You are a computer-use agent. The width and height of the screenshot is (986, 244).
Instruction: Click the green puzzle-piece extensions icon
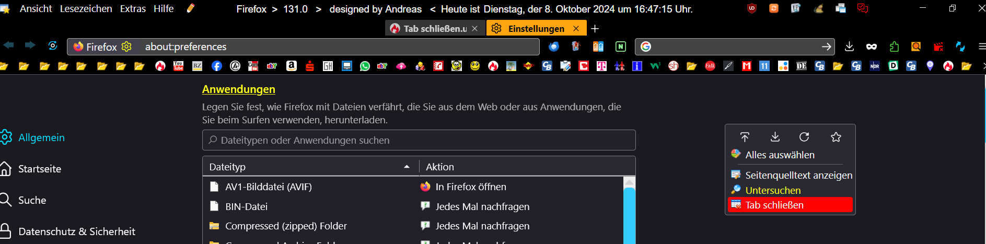click(x=894, y=47)
